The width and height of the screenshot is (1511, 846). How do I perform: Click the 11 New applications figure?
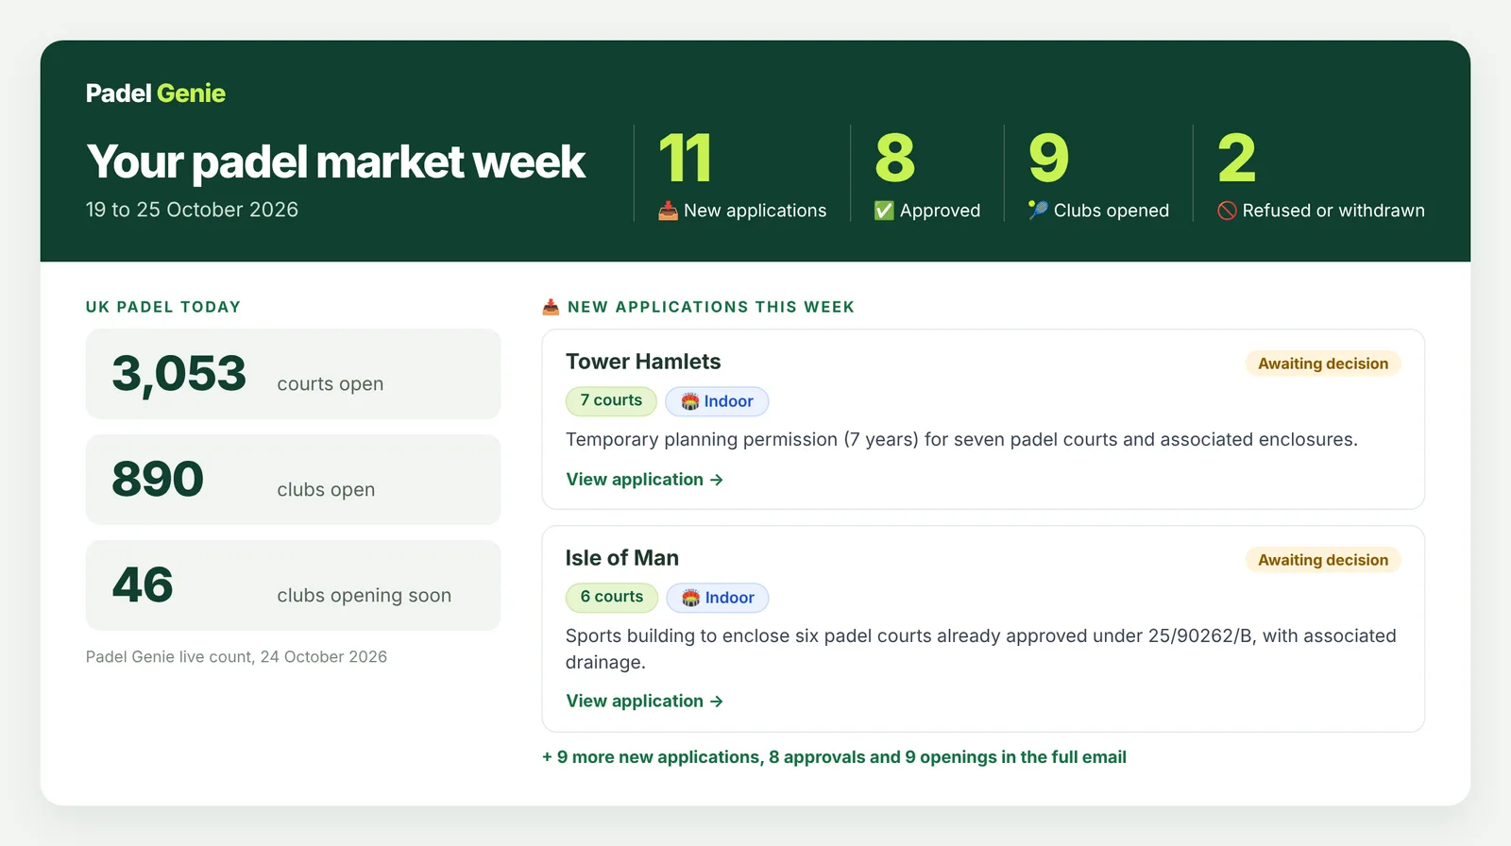(685, 158)
